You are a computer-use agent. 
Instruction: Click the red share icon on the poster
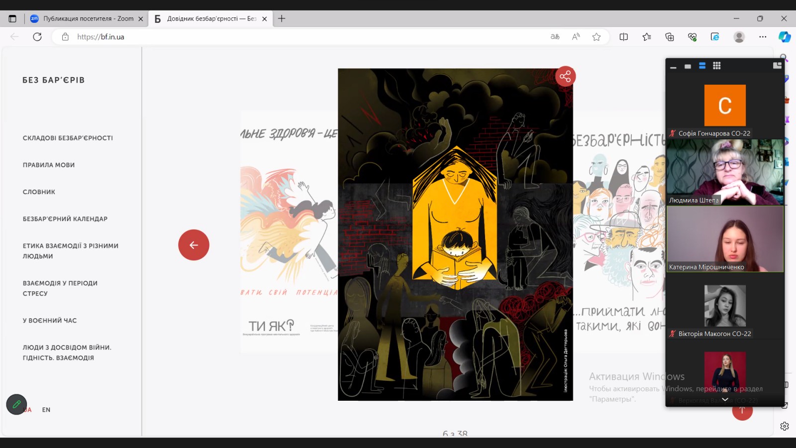pyautogui.click(x=565, y=76)
